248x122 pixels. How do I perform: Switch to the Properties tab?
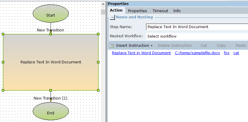(137, 11)
